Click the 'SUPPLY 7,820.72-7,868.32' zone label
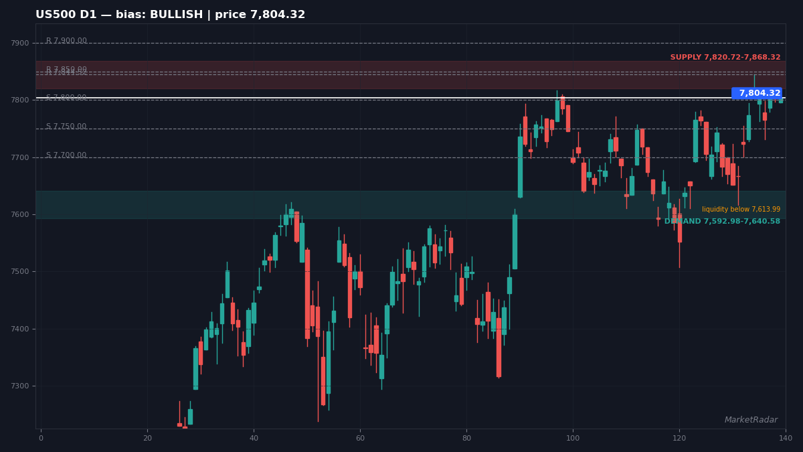The width and height of the screenshot is (803, 452). pyautogui.click(x=725, y=58)
